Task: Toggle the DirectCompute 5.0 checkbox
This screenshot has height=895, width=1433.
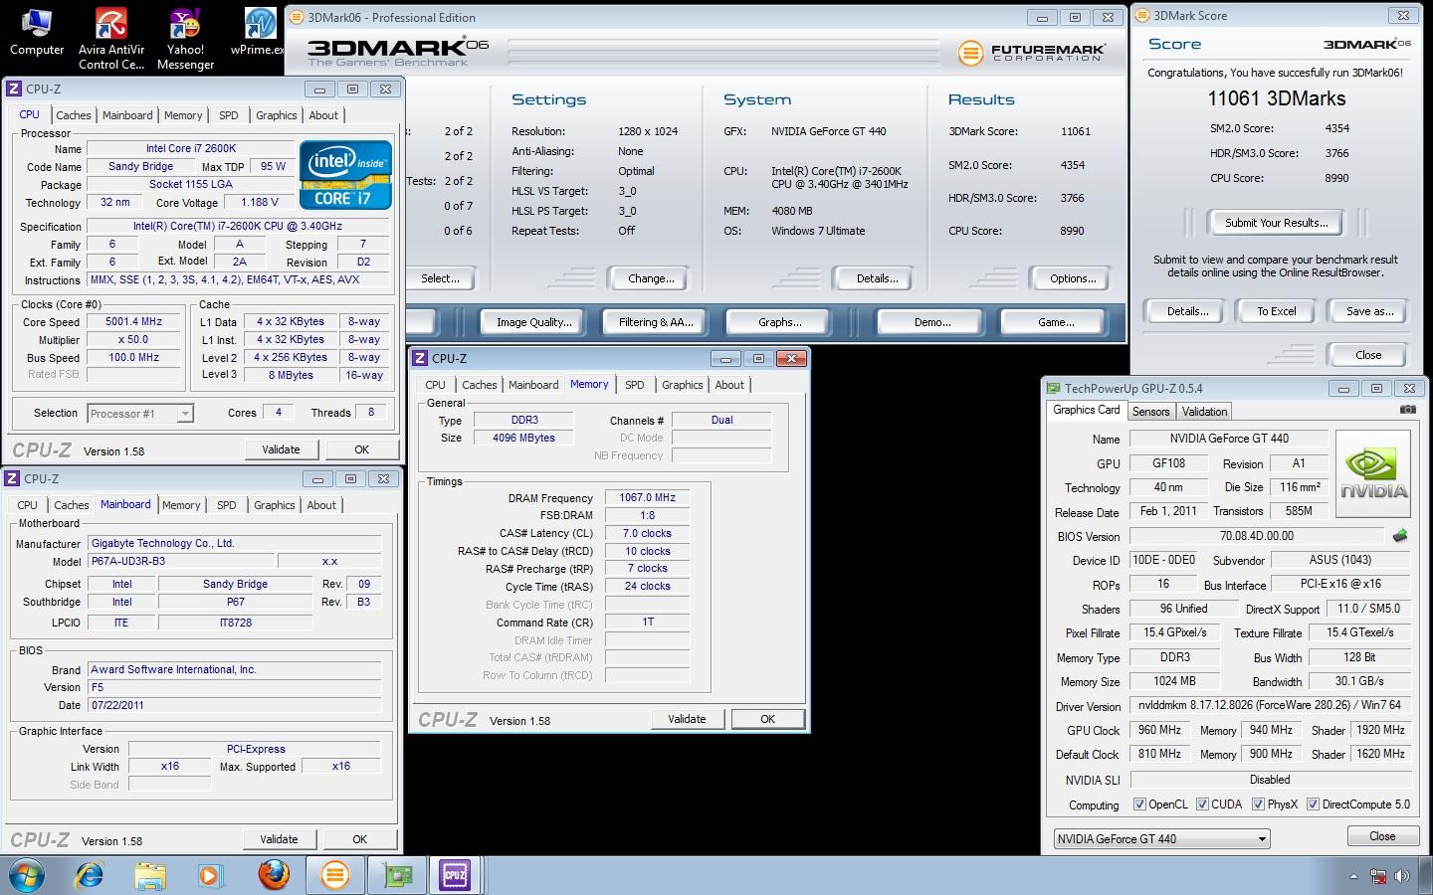Action: (x=1313, y=805)
